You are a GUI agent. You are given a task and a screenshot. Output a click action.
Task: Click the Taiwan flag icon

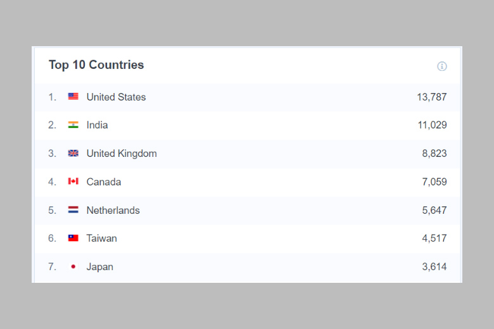click(x=73, y=239)
